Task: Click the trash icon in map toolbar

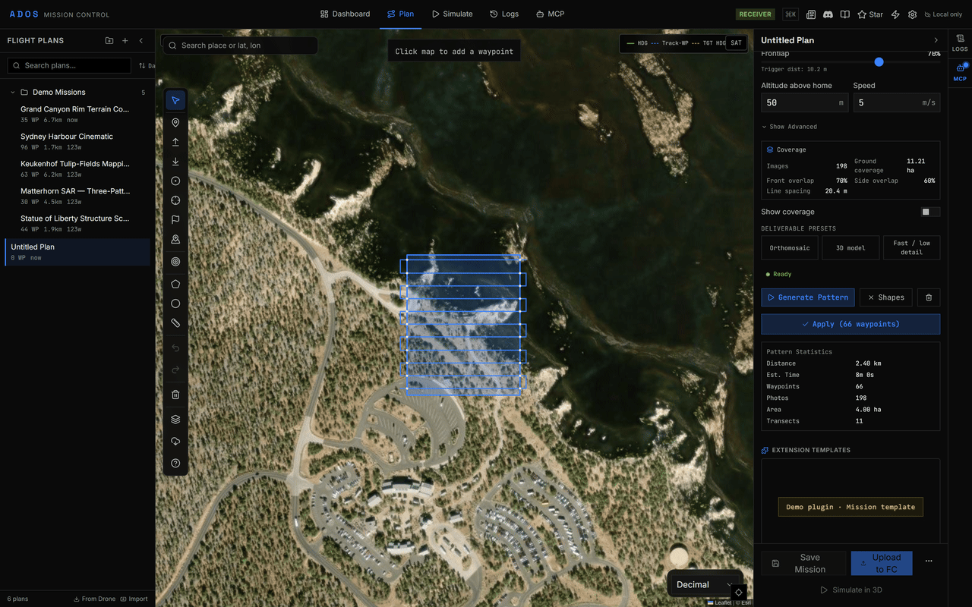Action: 175,395
